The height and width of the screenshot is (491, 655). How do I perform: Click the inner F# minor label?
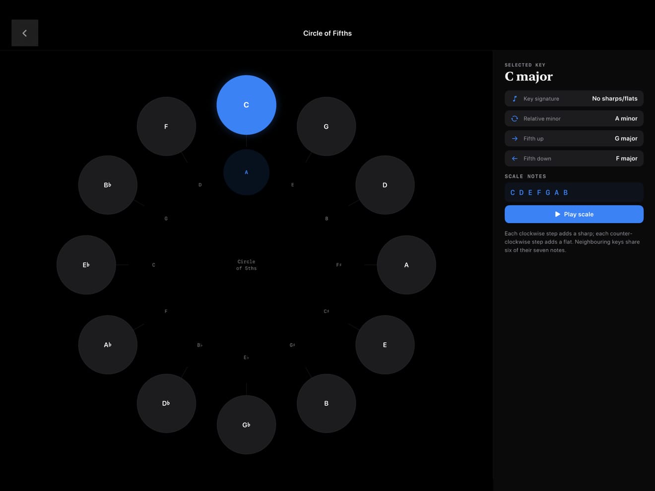click(x=339, y=265)
